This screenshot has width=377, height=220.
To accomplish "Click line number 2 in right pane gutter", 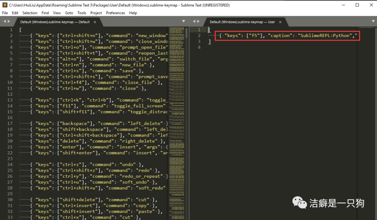I will 199,36.
